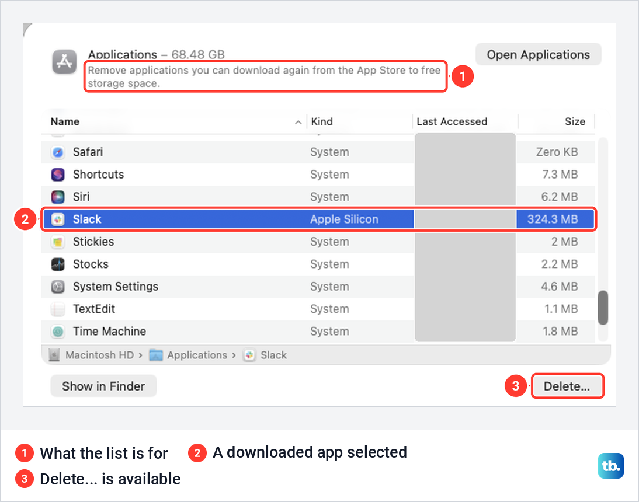Click the Applications App Store icon

[x=64, y=61]
